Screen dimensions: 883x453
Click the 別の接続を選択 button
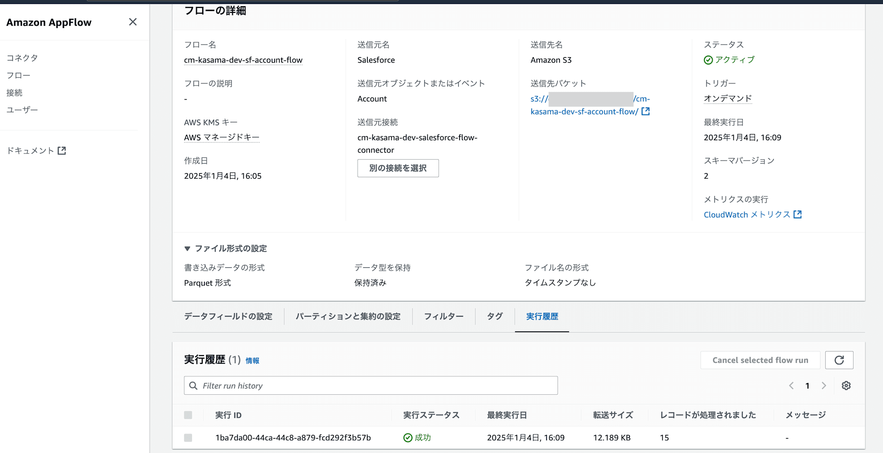[x=398, y=168]
